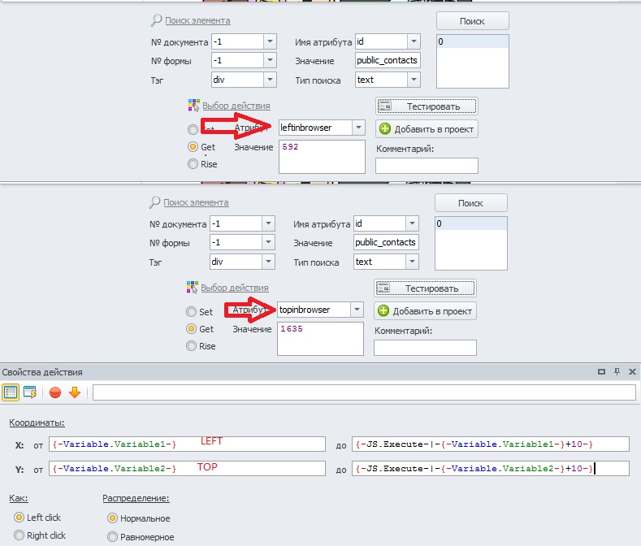The image size is (641, 546).
Task: Open lower № документа dropdown
Action: point(268,223)
